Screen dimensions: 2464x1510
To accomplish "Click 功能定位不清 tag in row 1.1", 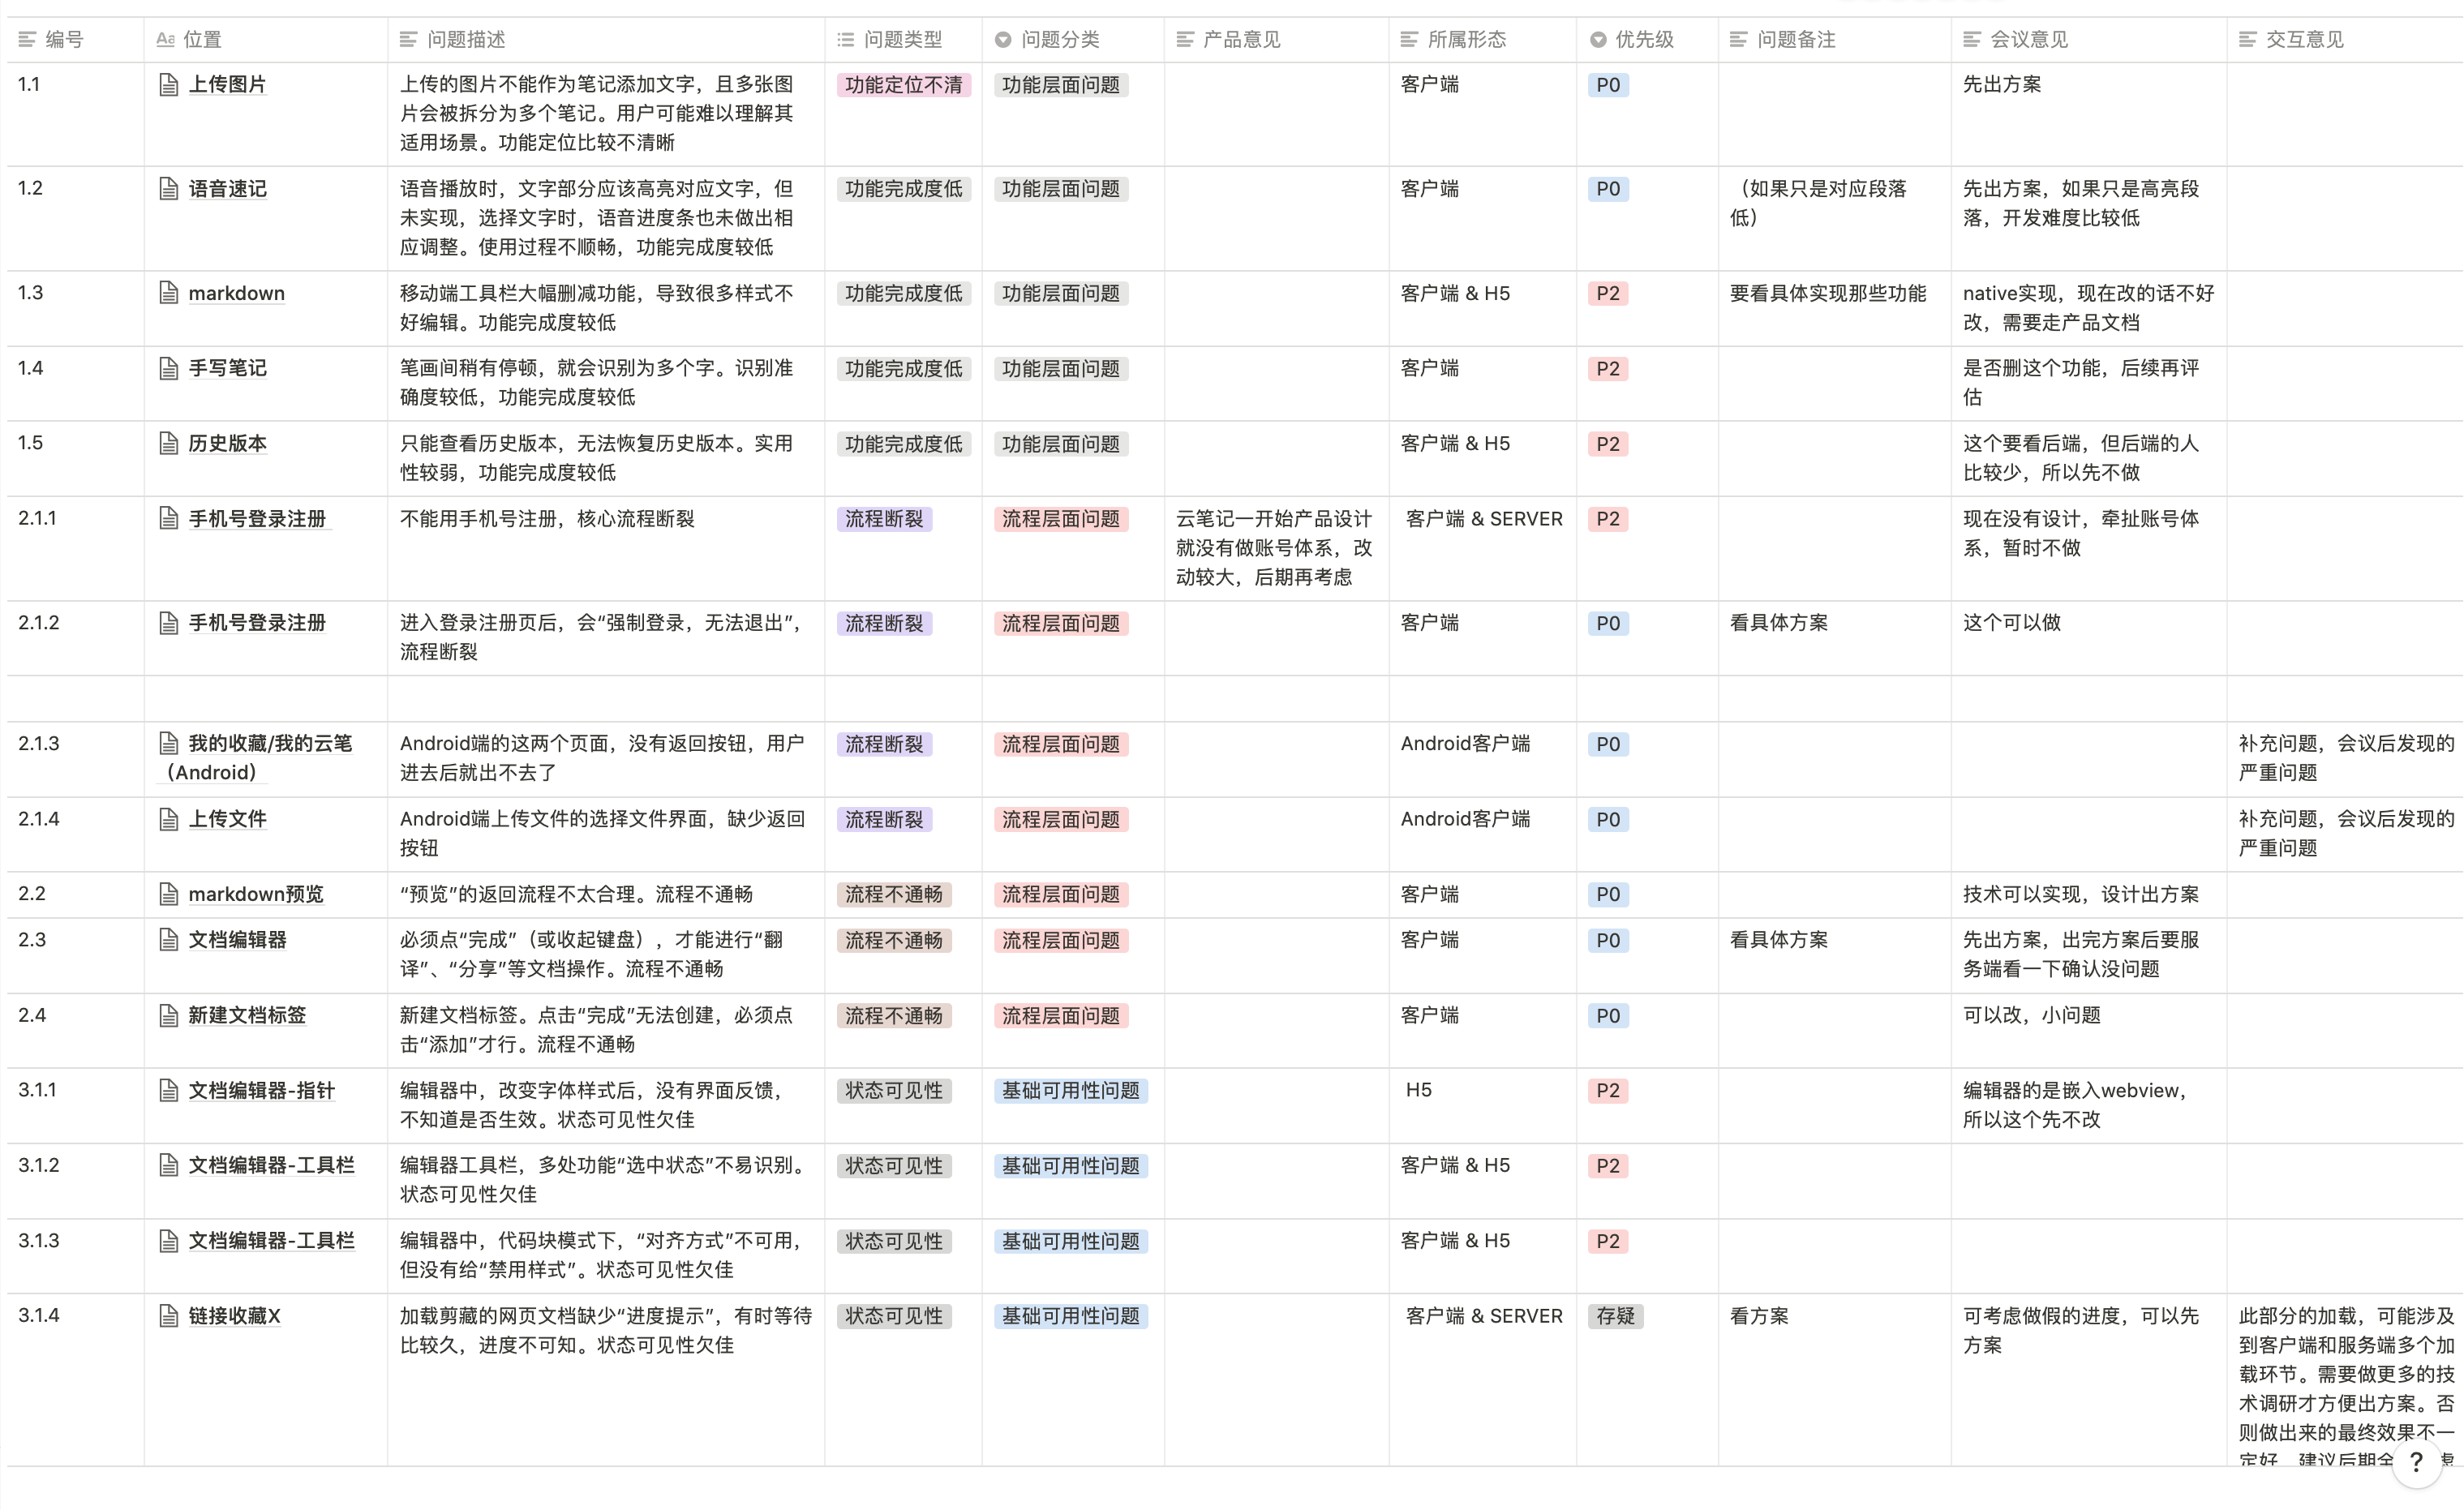I will 903,85.
